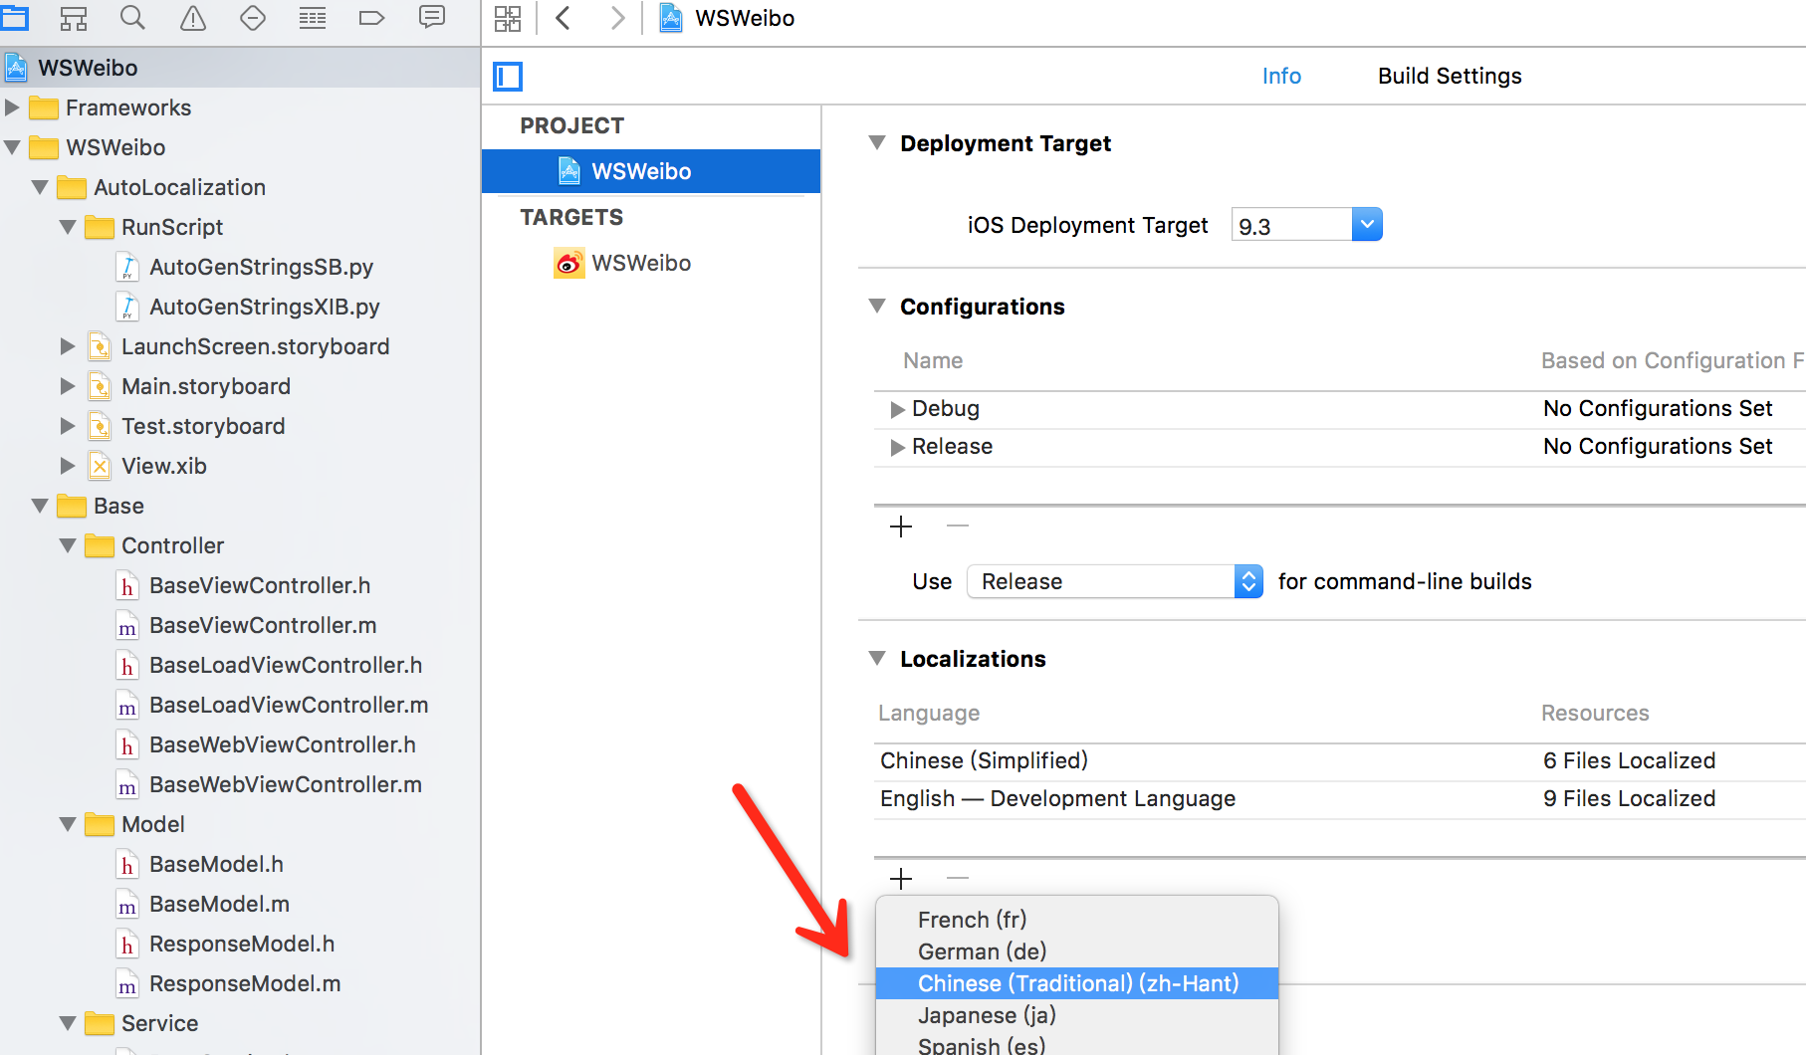
Task: Collapse the Deployment Target section
Action: (877, 143)
